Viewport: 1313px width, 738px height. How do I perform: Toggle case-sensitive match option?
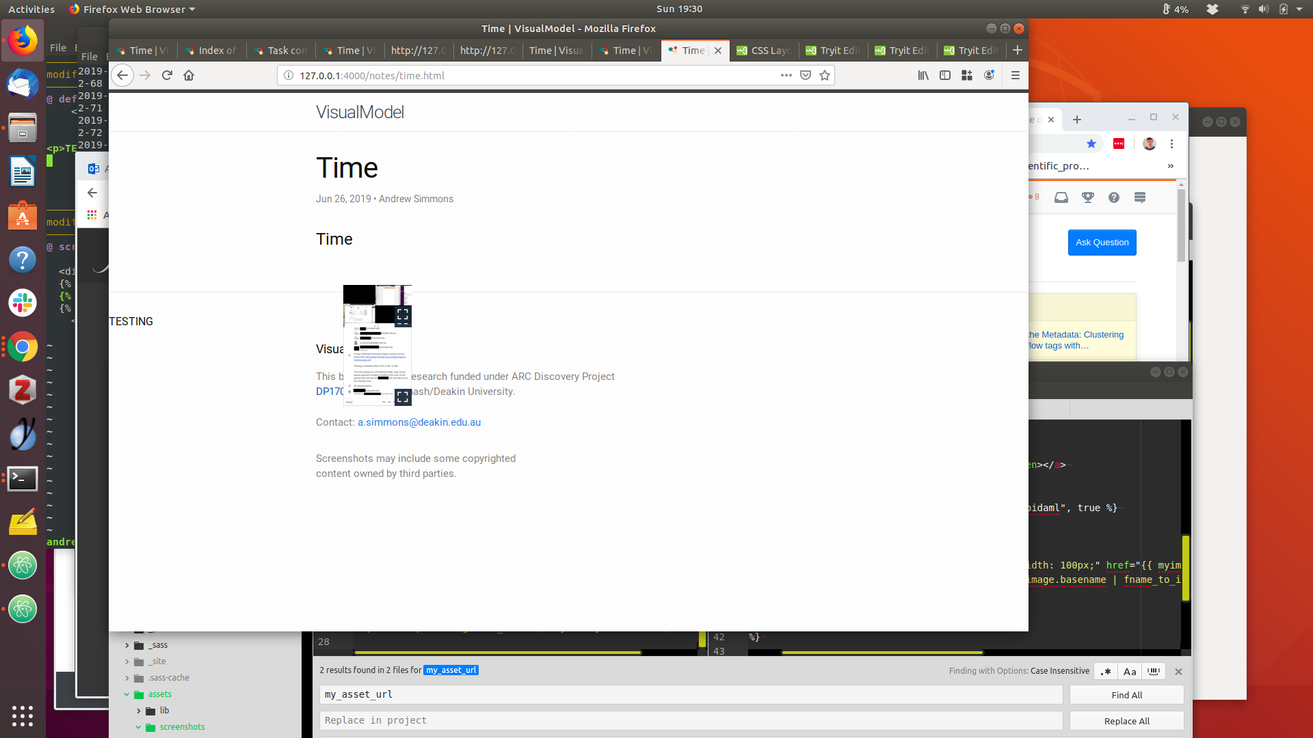[x=1130, y=672]
